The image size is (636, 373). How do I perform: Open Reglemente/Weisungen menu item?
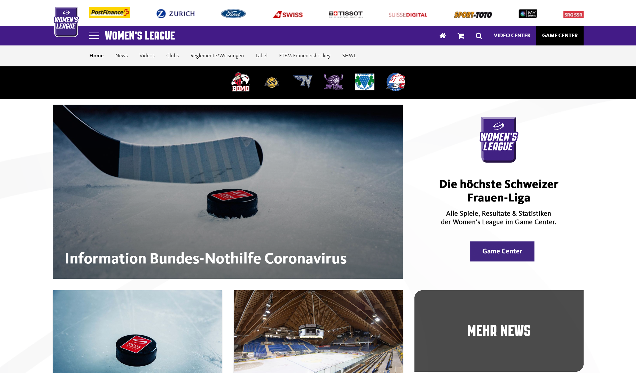pyautogui.click(x=217, y=56)
